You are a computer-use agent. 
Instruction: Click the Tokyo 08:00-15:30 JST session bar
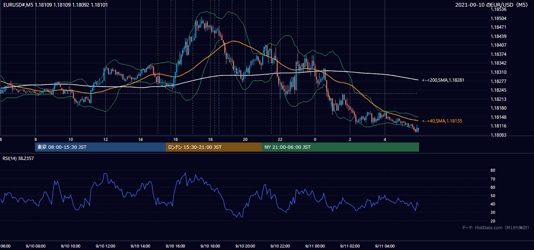point(100,147)
